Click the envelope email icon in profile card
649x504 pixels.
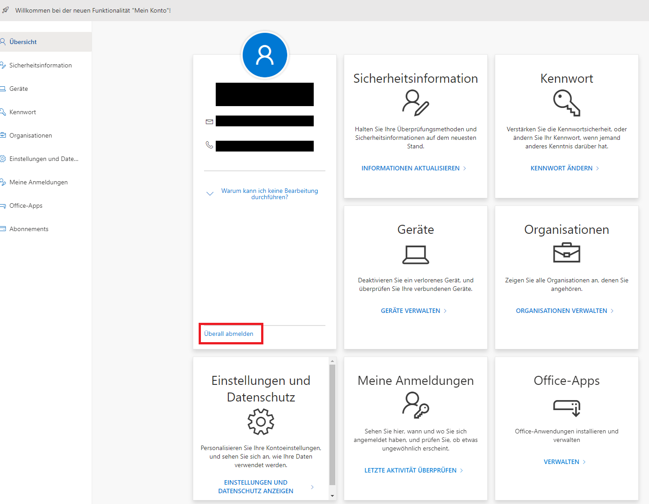tap(209, 121)
